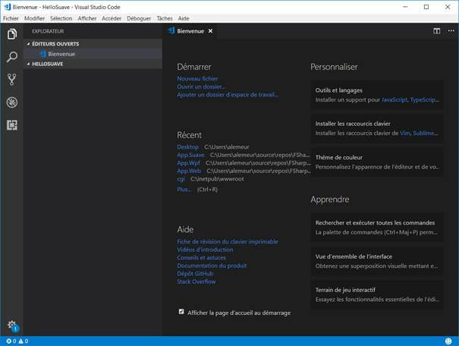Open the Extensions view icon
The image size is (459, 346).
[x=11, y=125]
